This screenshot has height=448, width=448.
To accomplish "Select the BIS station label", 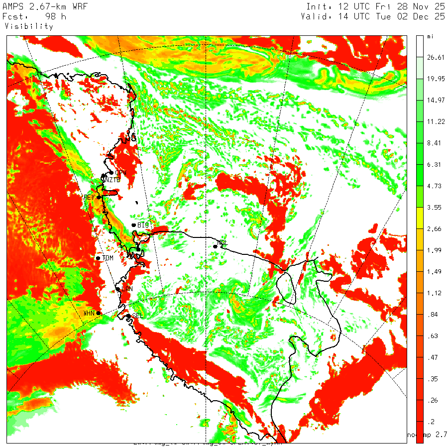I will click(143, 225).
